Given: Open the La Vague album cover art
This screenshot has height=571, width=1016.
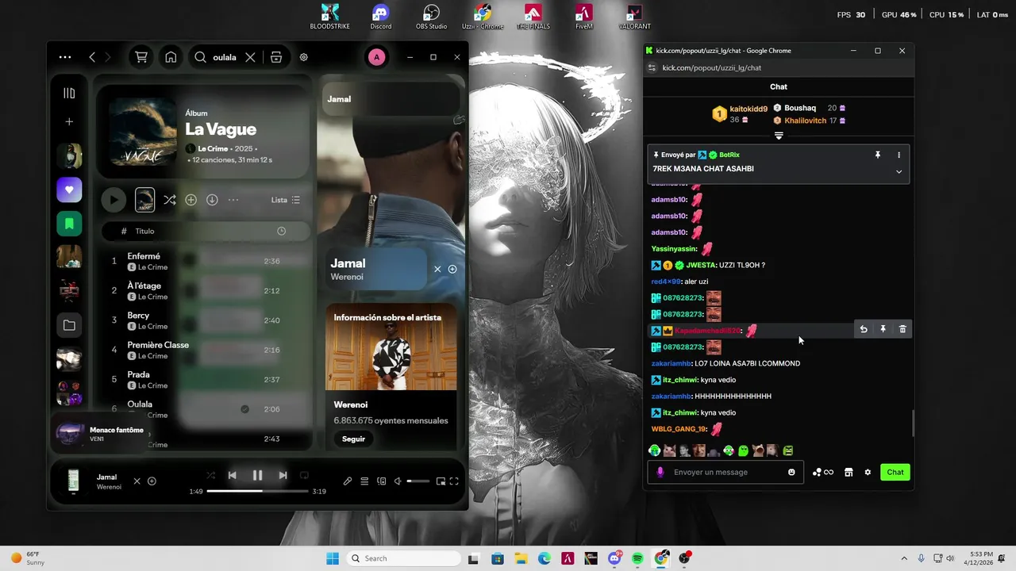Looking at the screenshot, I should 143,132.
